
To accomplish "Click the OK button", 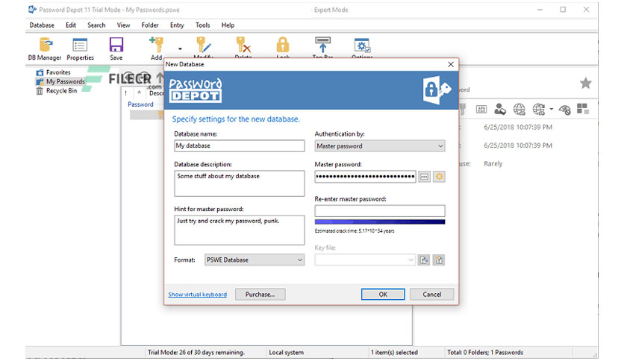I will click(x=383, y=294).
